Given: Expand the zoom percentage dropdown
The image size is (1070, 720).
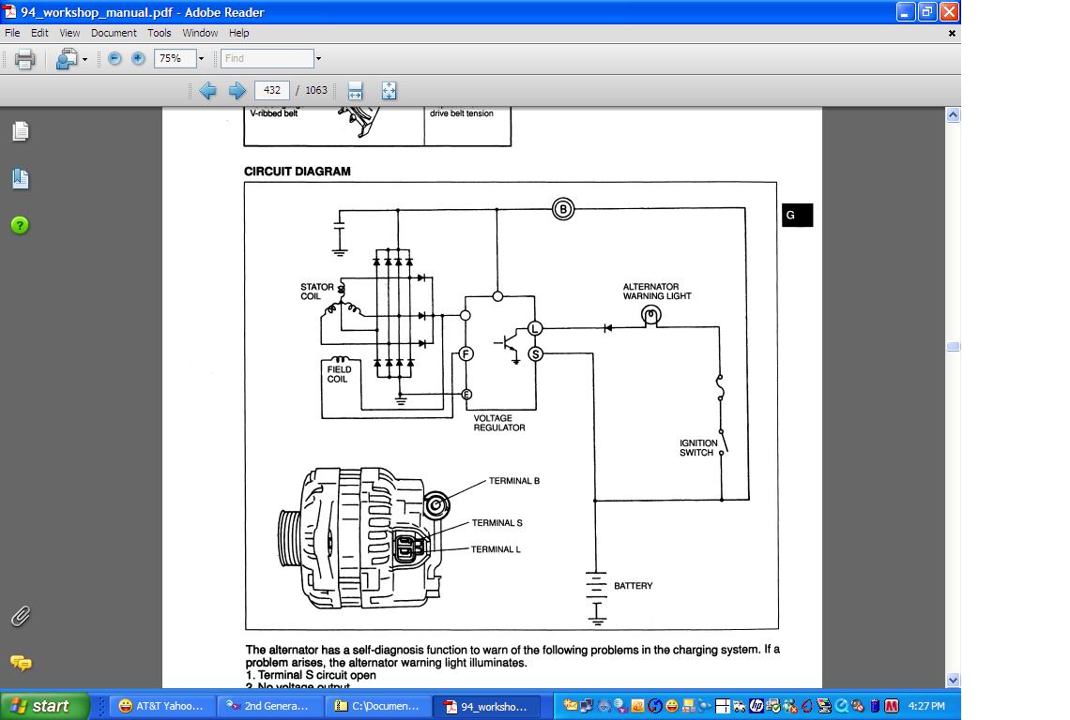Looking at the screenshot, I should (201, 58).
